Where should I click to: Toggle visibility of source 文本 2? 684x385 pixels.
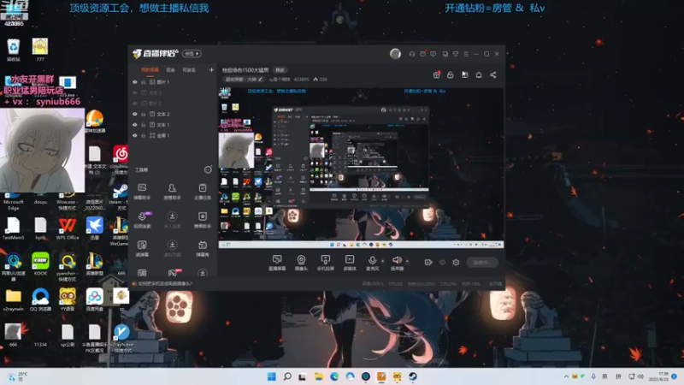click(x=135, y=115)
